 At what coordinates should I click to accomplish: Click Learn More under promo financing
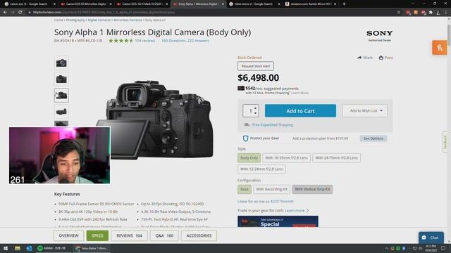coord(299,93)
